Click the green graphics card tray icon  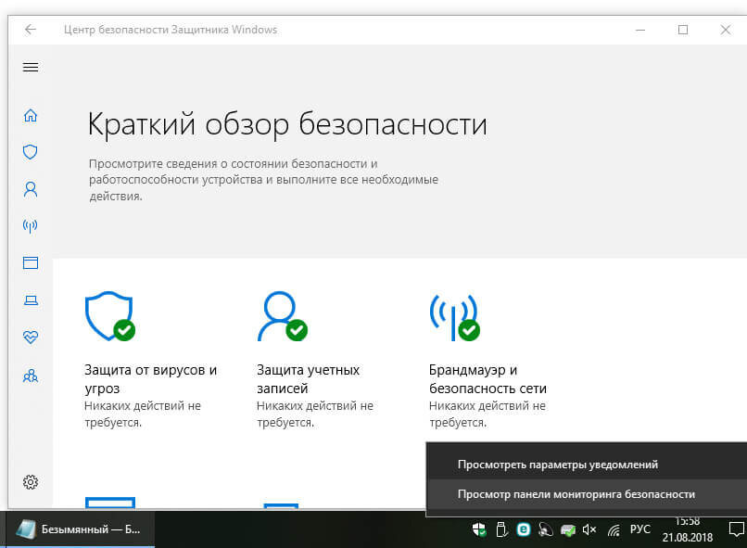(567, 529)
